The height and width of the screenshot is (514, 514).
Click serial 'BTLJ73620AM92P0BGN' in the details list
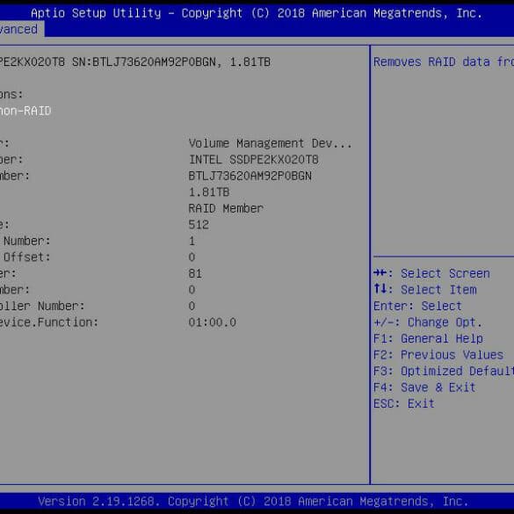(250, 176)
